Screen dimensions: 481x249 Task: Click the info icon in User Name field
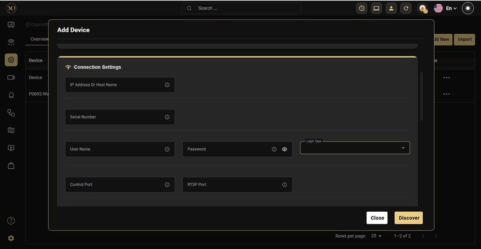[x=167, y=149]
